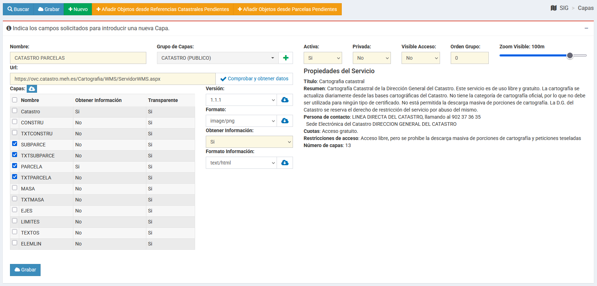Click cloud icon beside Formato Información dropdown
This screenshot has height=286, width=597.
tap(285, 163)
